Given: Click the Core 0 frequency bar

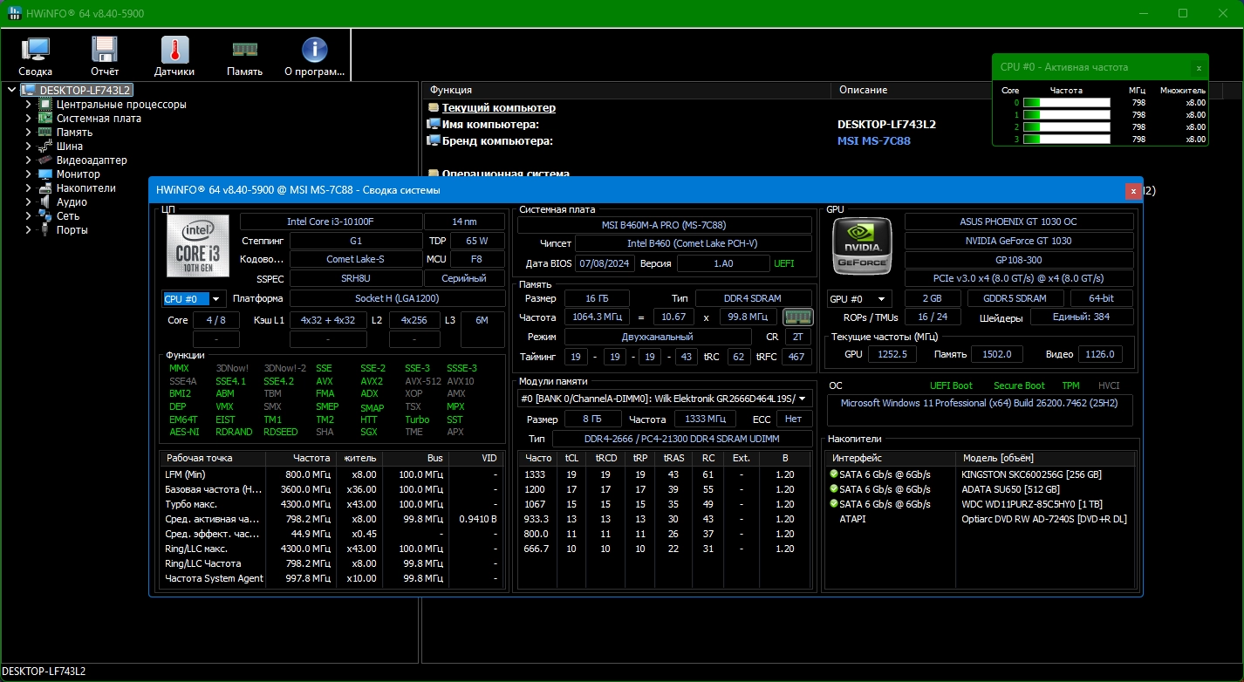Looking at the screenshot, I should click(x=1066, y=103).
